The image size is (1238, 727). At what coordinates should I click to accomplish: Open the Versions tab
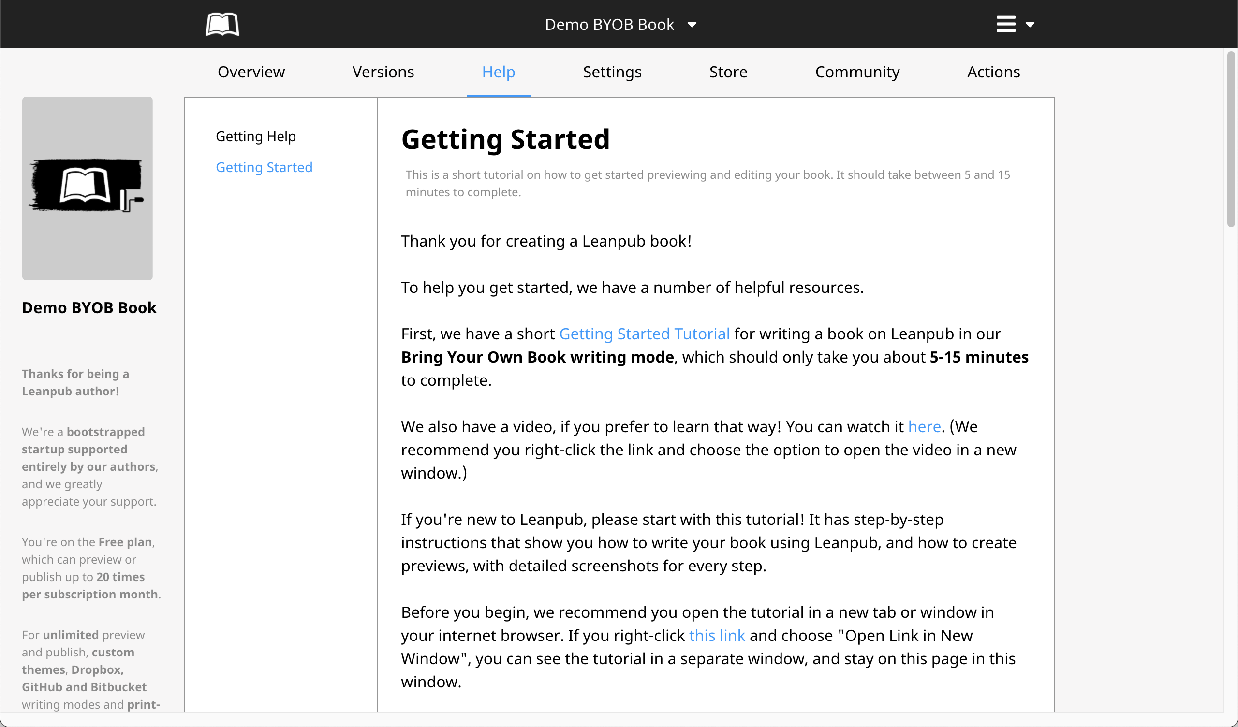click(383, 72)
